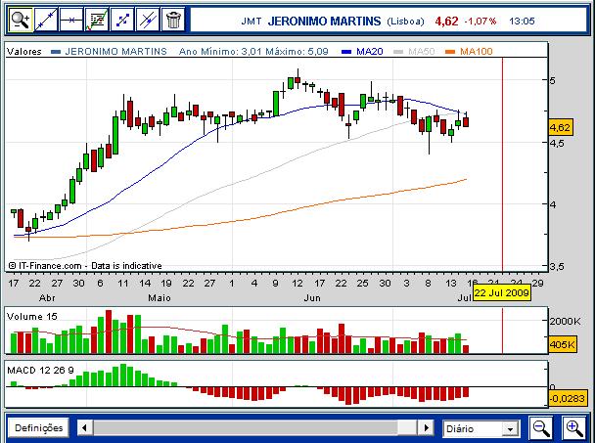Select the segment points drawing tool
This screenshot has height=443, width=595.
(122, 20)
